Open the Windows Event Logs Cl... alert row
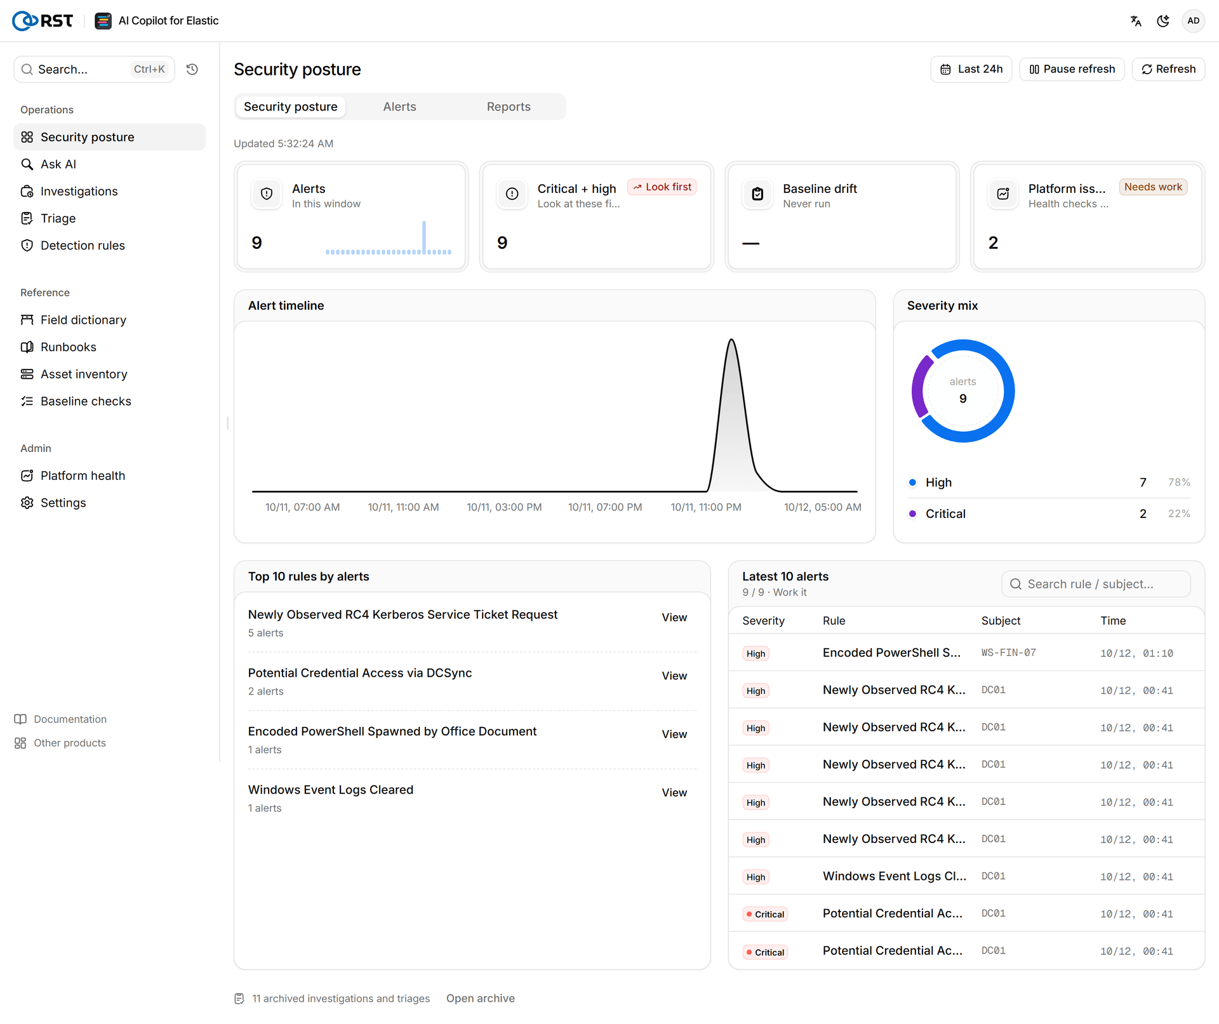1219x1024 pixels. click(966, 876)
